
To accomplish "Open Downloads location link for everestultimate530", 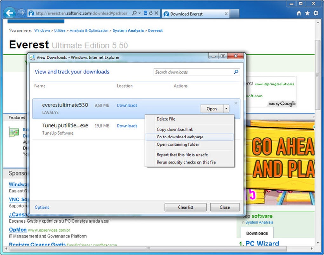I will point(127,105).
